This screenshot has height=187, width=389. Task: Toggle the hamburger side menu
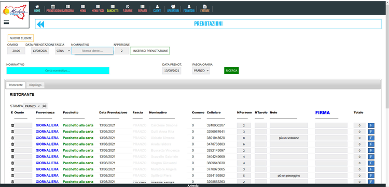[6, 22]
